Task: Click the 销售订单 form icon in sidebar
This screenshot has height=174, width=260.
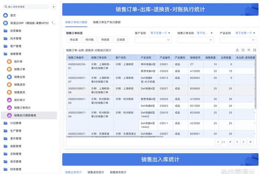Action: click(9, 69)
